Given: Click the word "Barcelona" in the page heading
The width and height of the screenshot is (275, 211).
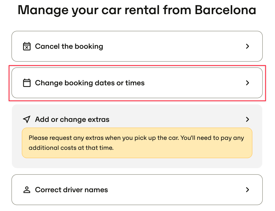Looking at the screenshot, I should point(225,10).
